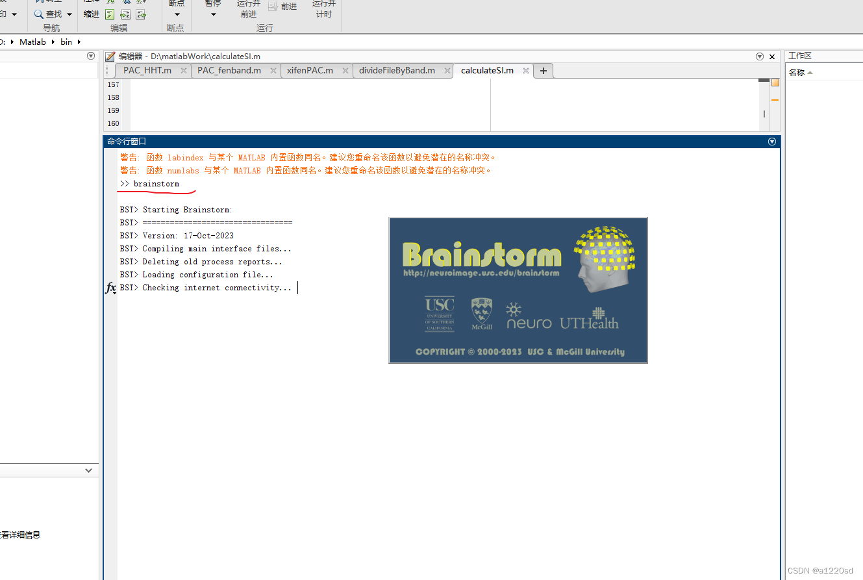Click the increase indent icon
This screenshot has width=863, height=580.
point(125,14)
